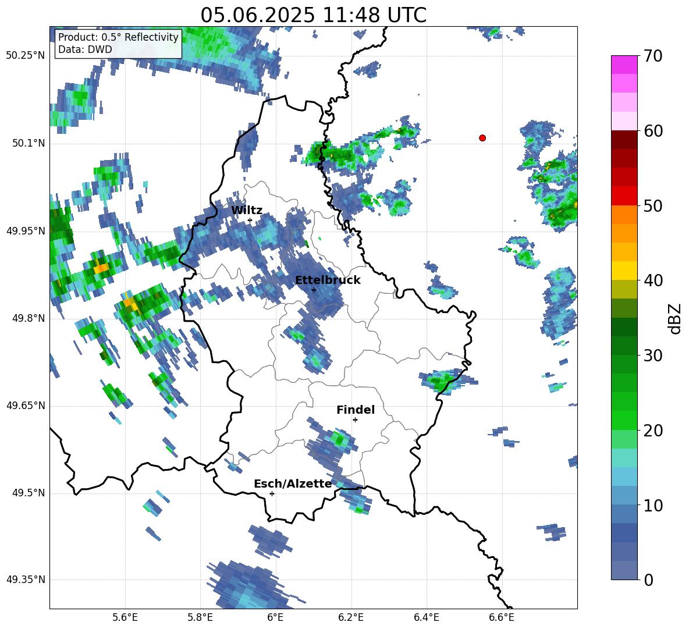Pick the yellow swatch just above 40 dBZ

pos(624,271)
